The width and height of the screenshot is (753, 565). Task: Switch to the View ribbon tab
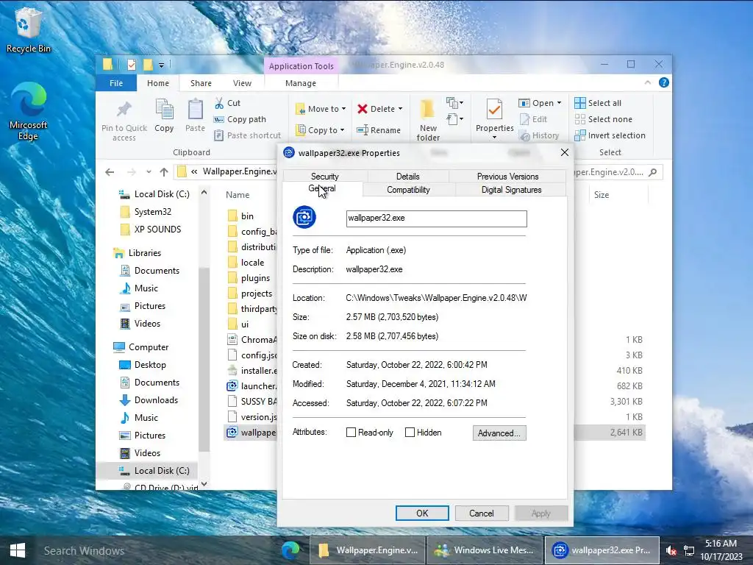[x=242, y=83]
